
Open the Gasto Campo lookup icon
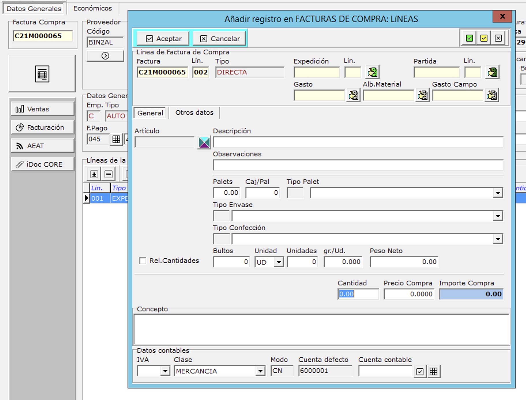point(492,95)
